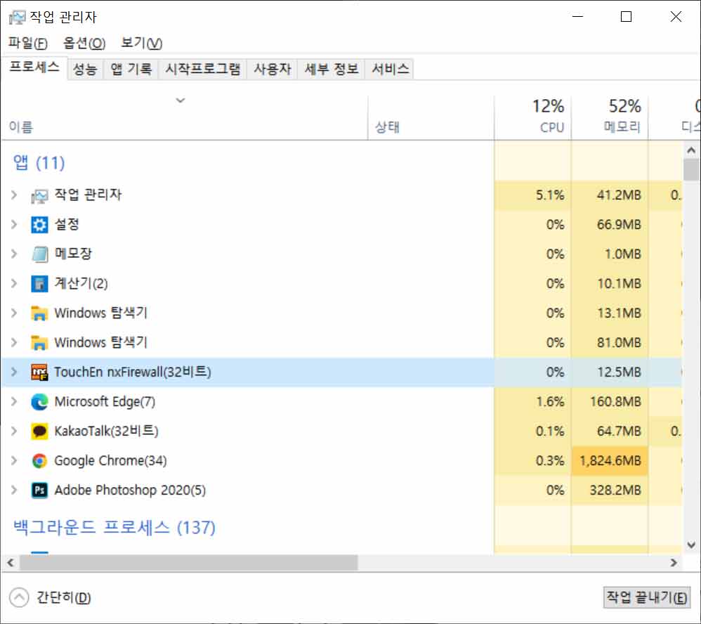Select the Microsoft Edge(7) row name
The height and width of the screenshot is (624, 701).
coord(105,402)
